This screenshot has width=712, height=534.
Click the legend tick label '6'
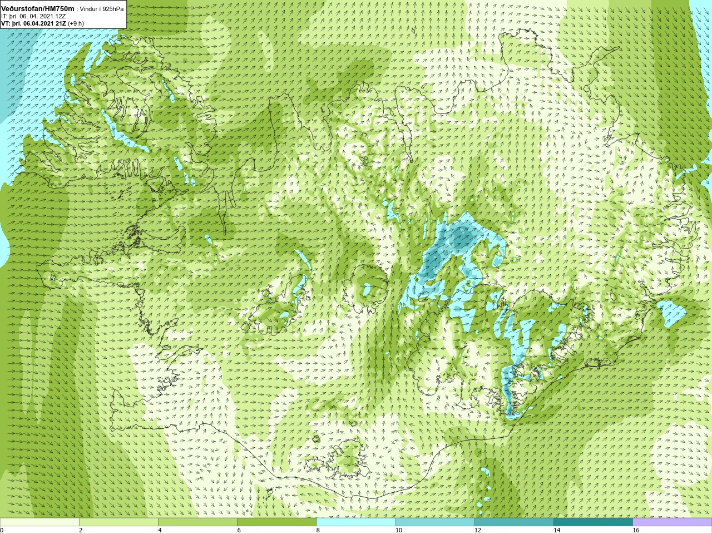point(239,530)
